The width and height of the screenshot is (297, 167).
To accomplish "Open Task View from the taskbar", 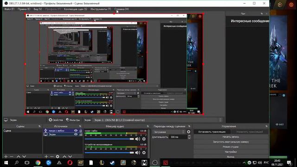I will click(27, 163).
